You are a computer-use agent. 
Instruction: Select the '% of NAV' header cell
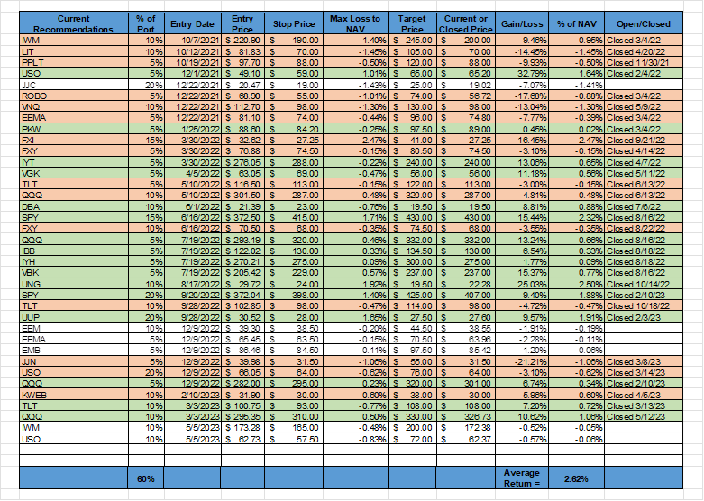pos(576,23)
